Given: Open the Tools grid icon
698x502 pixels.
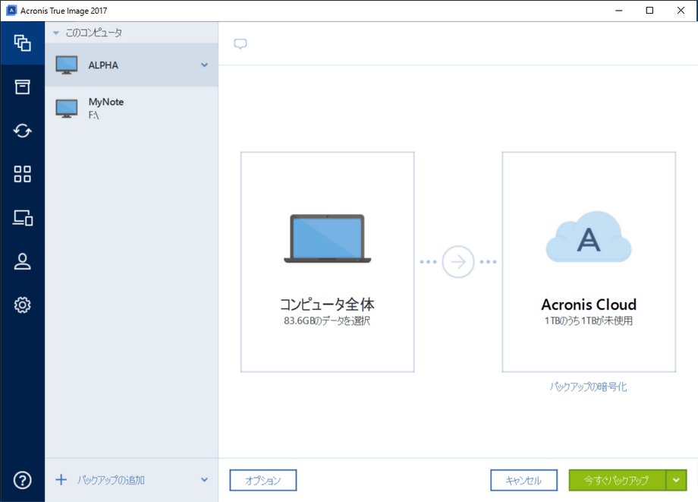Looking at the screenshot, I should [22, 174].
